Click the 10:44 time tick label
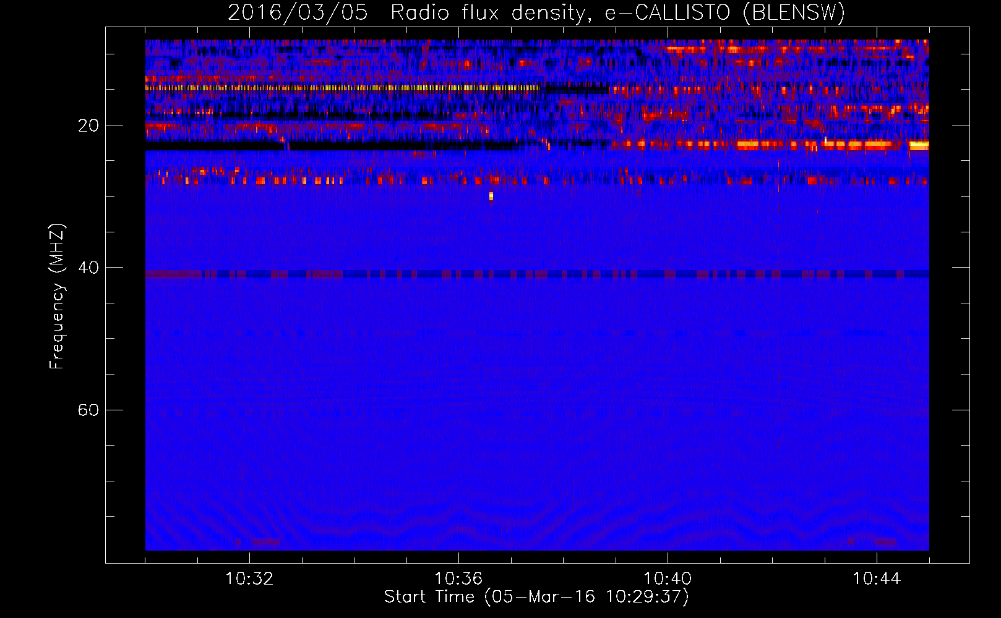This screenshot has width=1001, height=618. 877,579
